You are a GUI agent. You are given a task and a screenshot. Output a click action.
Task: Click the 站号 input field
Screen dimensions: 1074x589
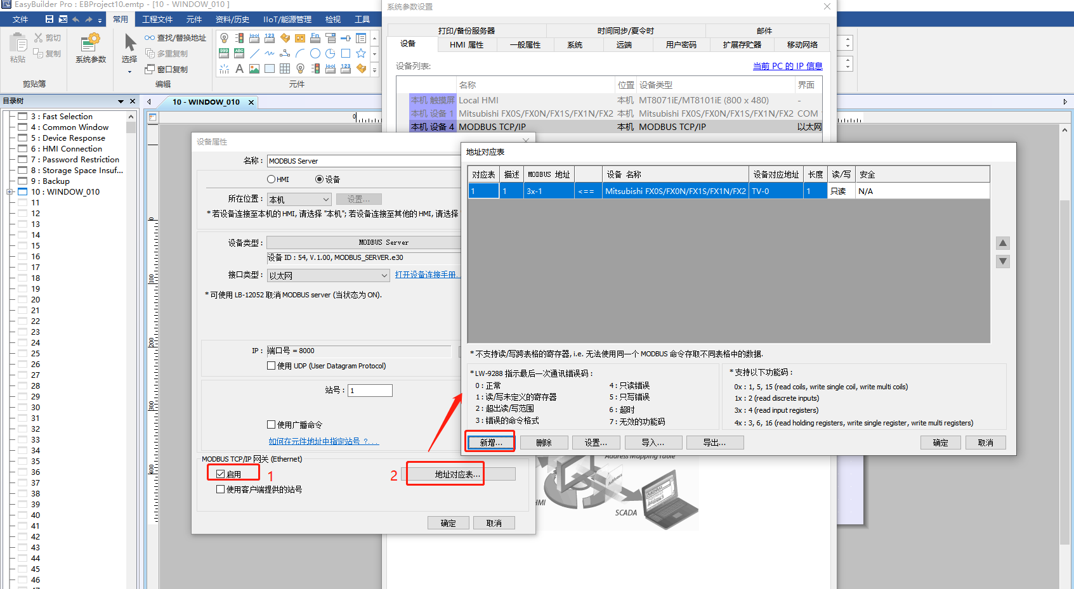click(370, 391)
